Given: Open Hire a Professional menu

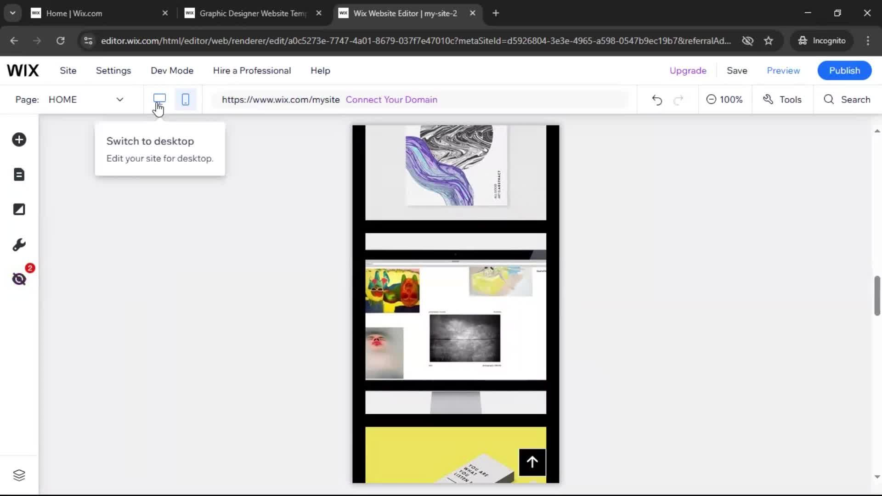Looking at the screenshot, I should coord(252,71).
